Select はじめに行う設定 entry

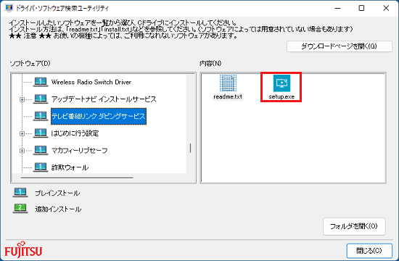(75, 133)
